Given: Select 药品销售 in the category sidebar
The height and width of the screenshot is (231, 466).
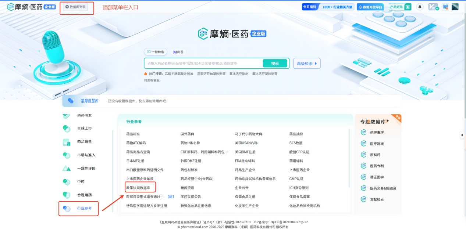Looking at the screenshot, I should click(x=84, y=142).
